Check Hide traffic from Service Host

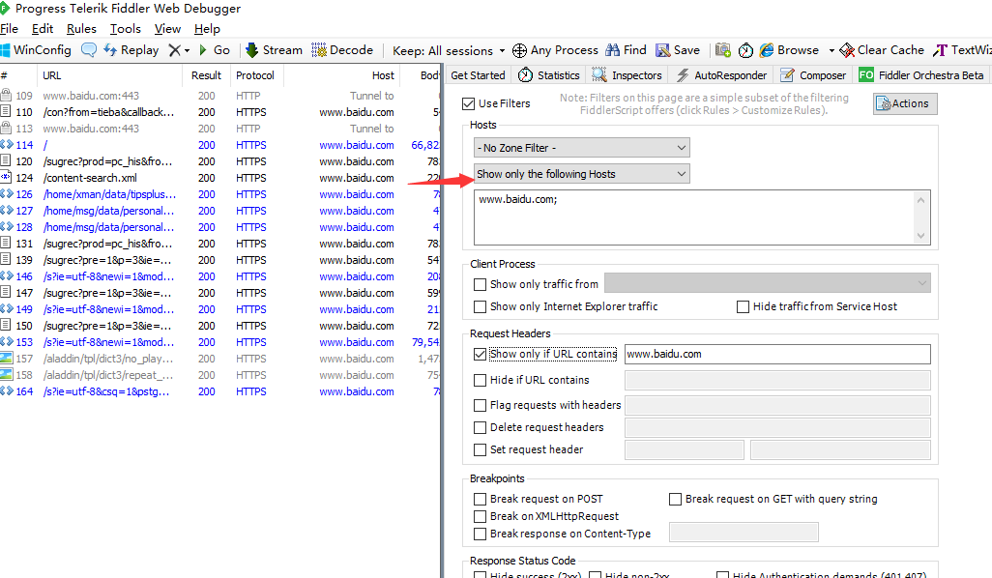click(x=743, y=306)
